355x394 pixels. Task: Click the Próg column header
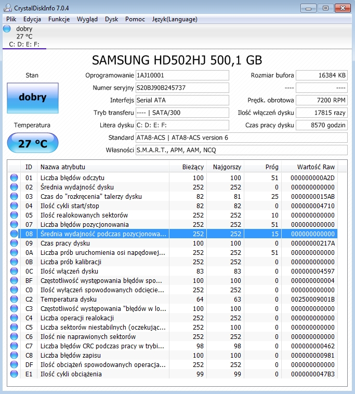coord(262,167)
